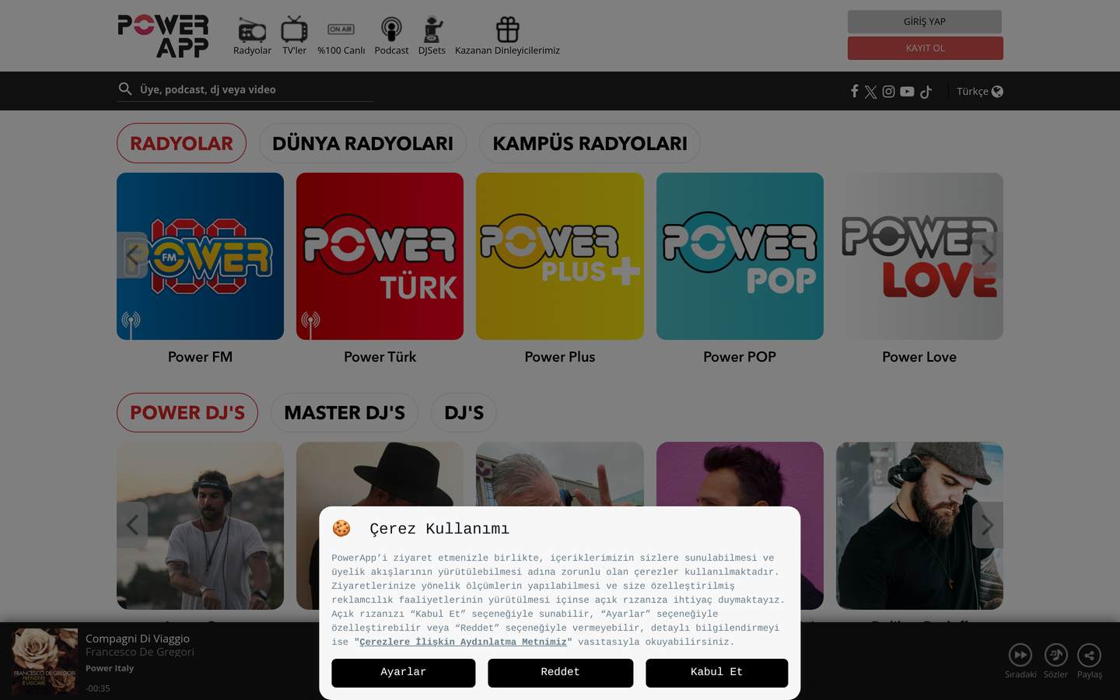This screenshot has height=700, width=1120.
Task: Open the Power Plus radio tile
Action: (x=560, y=256)
